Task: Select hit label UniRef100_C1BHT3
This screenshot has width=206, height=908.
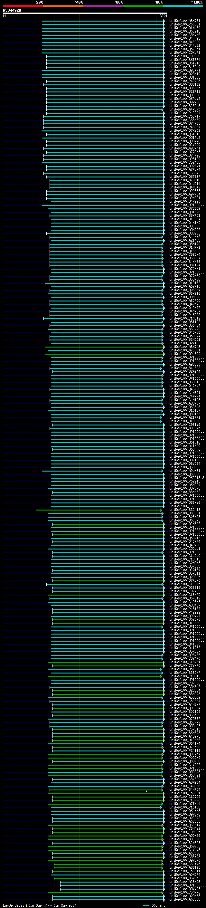Action: (185, 559)
